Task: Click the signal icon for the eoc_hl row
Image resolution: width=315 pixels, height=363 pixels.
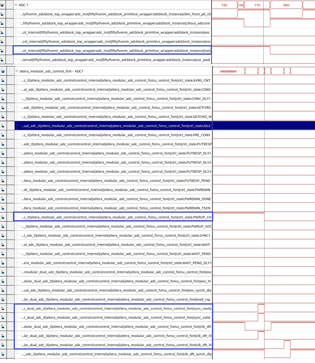Action: (3, 281)
